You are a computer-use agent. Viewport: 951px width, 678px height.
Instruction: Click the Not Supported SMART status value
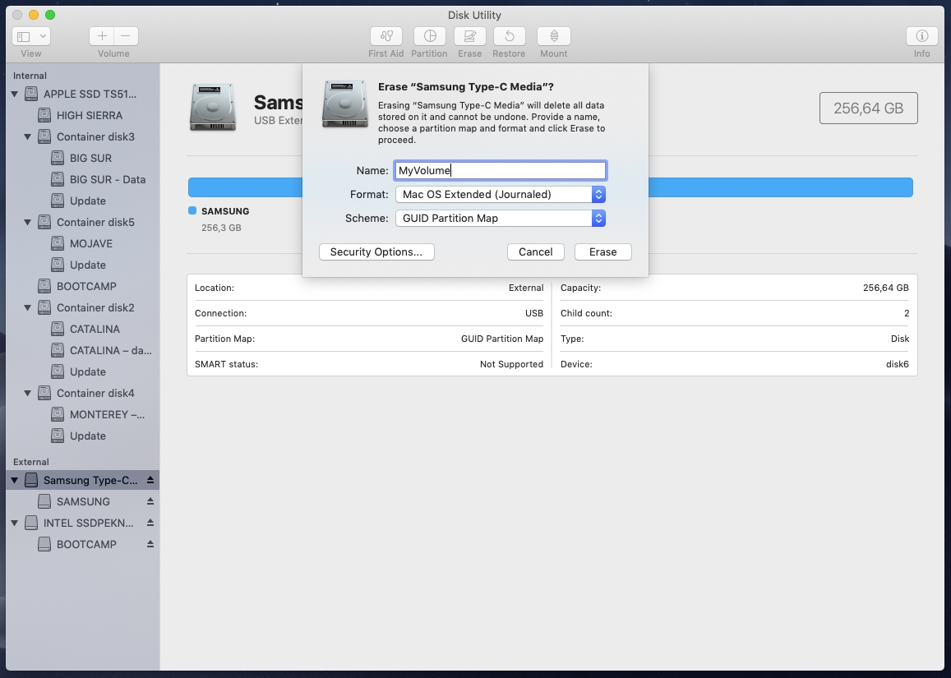tap(511, 364)
